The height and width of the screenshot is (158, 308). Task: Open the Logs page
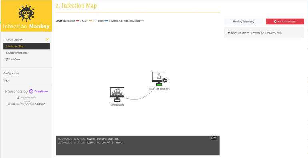(x=6, y=80)
